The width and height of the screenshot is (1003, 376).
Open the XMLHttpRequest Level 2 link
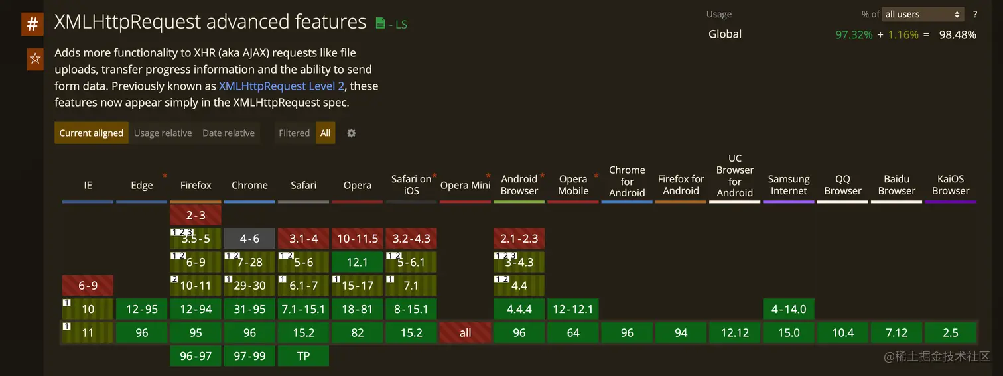tap(281, 86)
